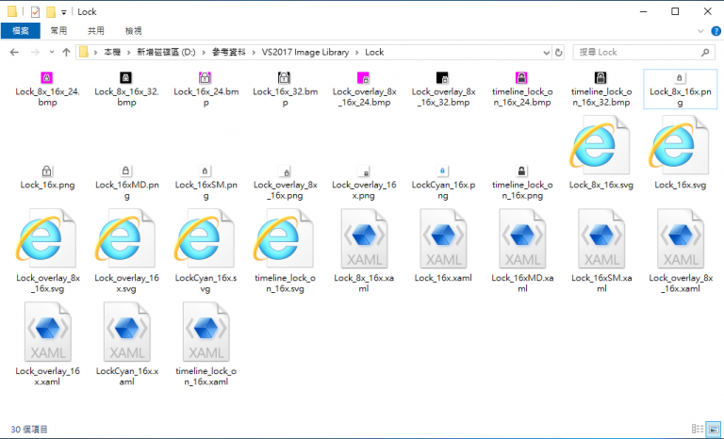Click the search magnifier icon

tap(705, 53)
